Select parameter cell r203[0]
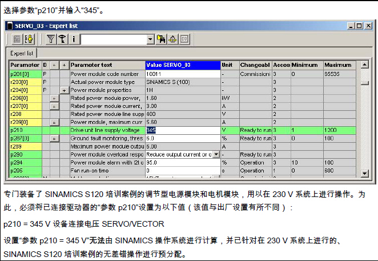The width and height of the screenshot is (378, 261). 26,82
